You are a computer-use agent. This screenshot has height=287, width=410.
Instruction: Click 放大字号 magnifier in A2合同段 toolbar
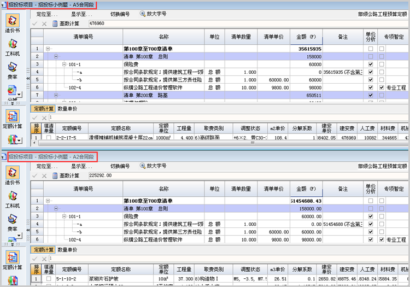pos(143,166)
